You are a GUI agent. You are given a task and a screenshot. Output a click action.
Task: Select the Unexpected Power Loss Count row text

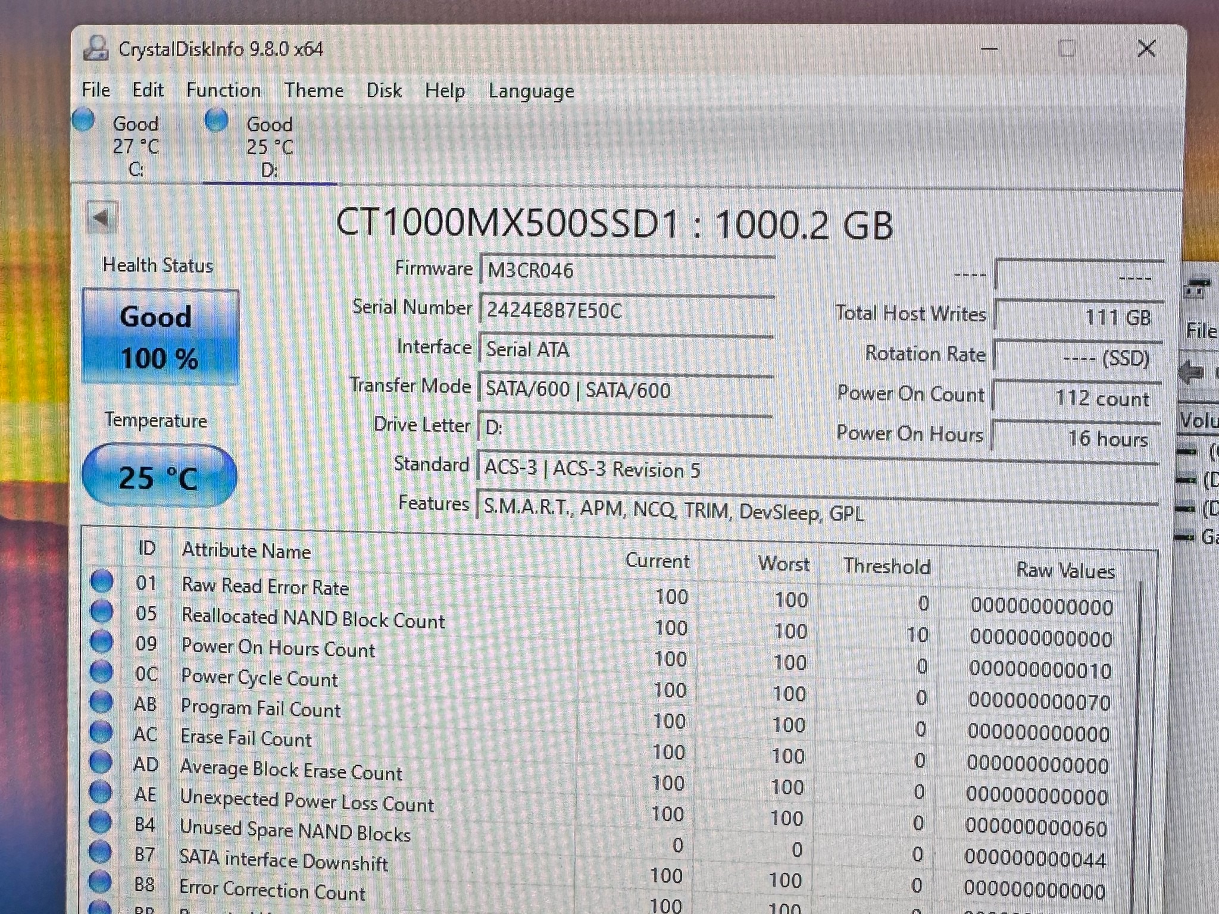[307, 801]
